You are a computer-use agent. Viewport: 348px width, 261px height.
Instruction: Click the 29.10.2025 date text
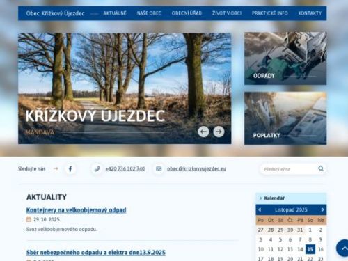click(x=47, y=219)
